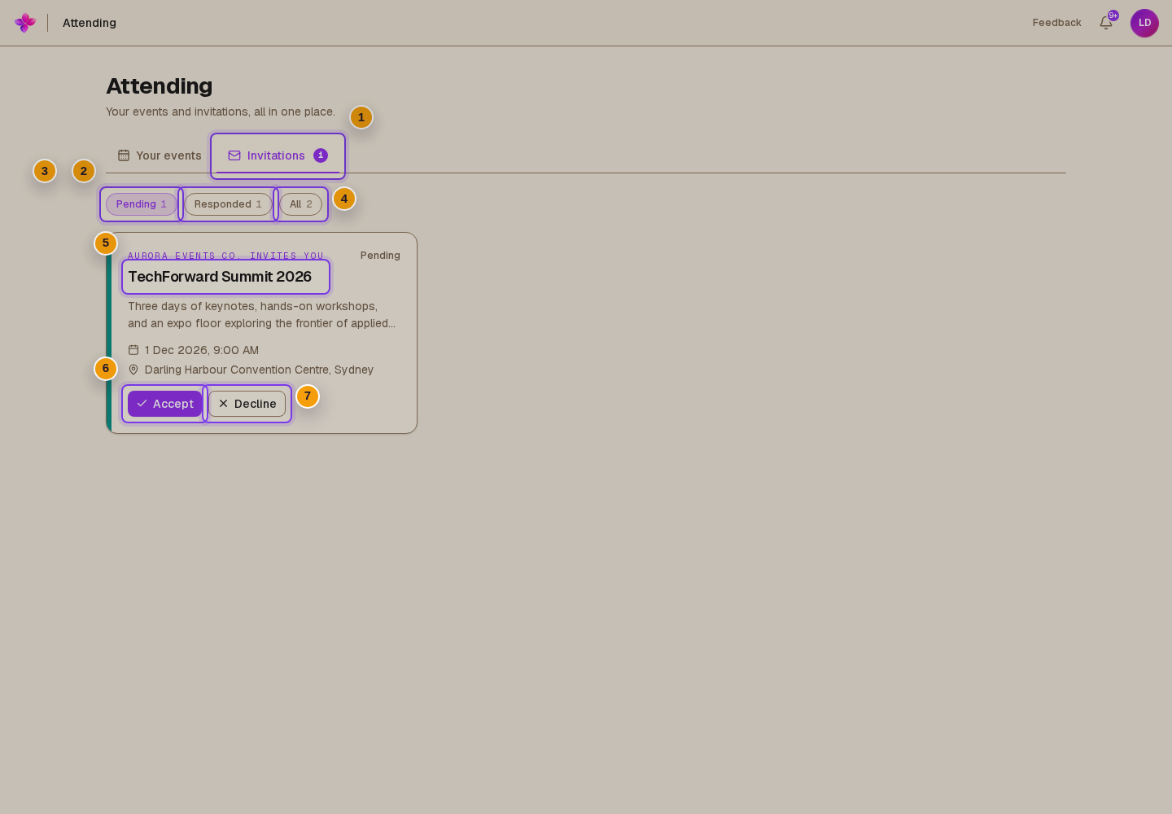This screenshot has width=1172, height=814.
Task: Select the Invitations tab
Action: coord(278,155)
